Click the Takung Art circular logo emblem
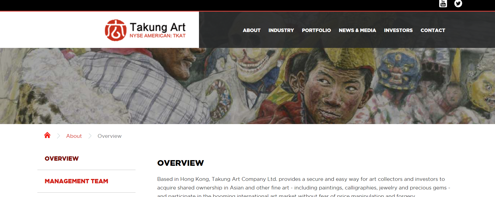The height and width of the screenshot is (197, 495). (x=116, y=30)
